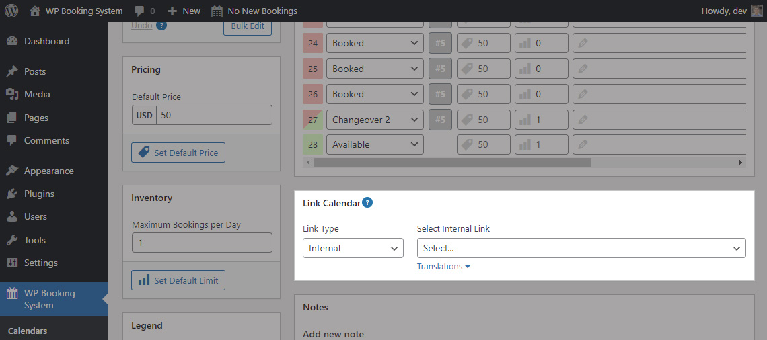Image resolution: width=767 pixels, height=340 pixels.
Task: Open the Calendars submenu
Action: (28, 331)
